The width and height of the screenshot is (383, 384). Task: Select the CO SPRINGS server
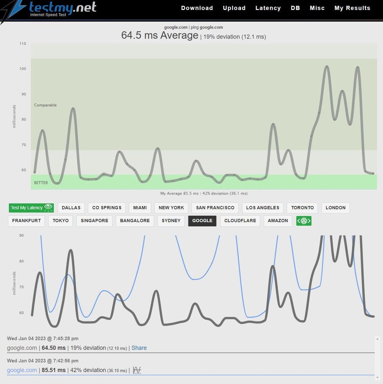(x=107, y=208)
